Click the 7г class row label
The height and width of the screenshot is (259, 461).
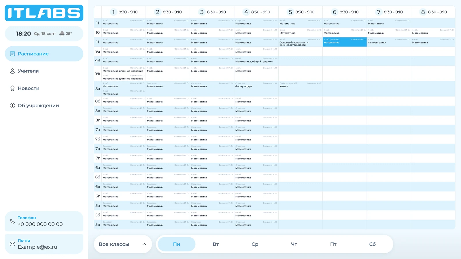[98, 158]
